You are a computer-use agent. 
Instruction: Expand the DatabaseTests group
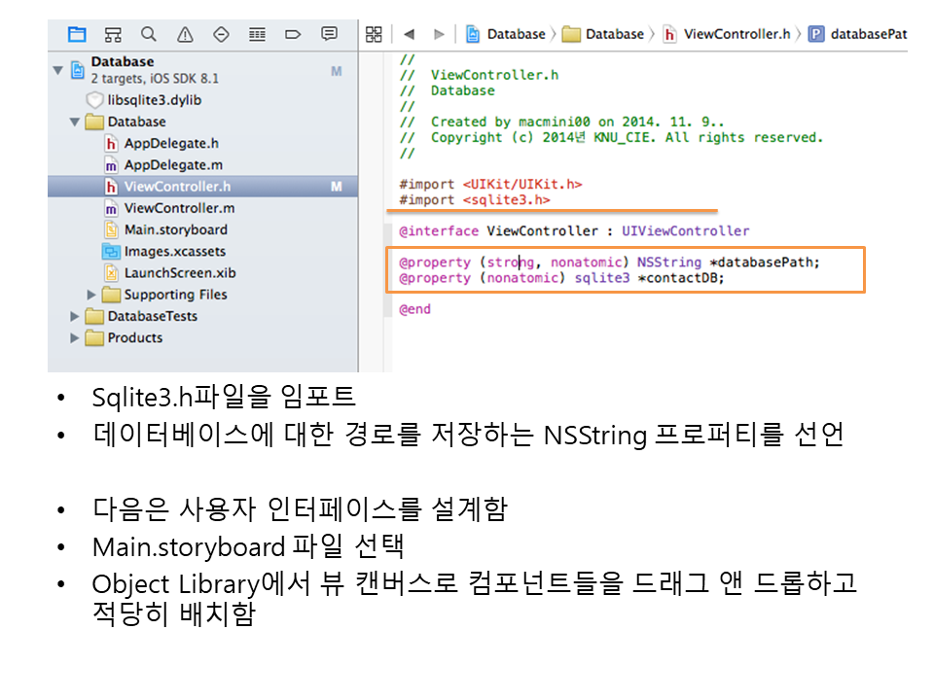[x=75, y=316]
